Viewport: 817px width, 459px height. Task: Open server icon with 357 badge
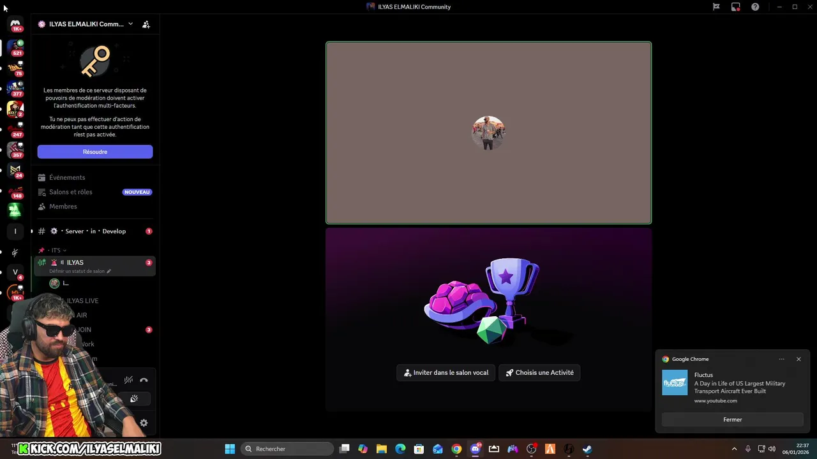tap(15, 149)
